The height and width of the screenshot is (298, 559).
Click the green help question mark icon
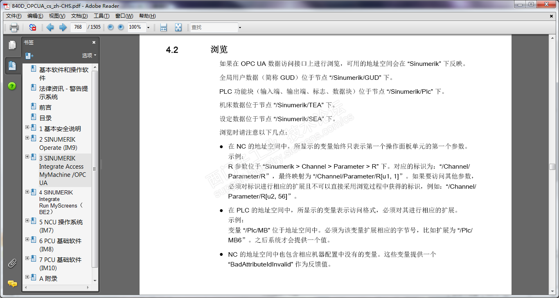click(x=12, y=86)
